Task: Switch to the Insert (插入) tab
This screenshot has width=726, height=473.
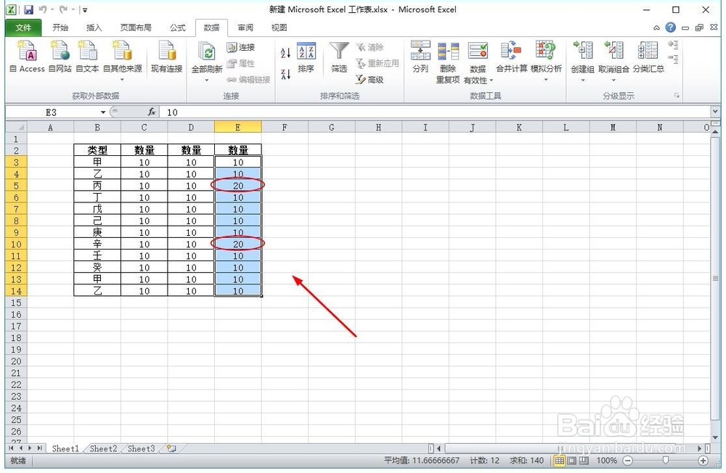Action: 94,28
